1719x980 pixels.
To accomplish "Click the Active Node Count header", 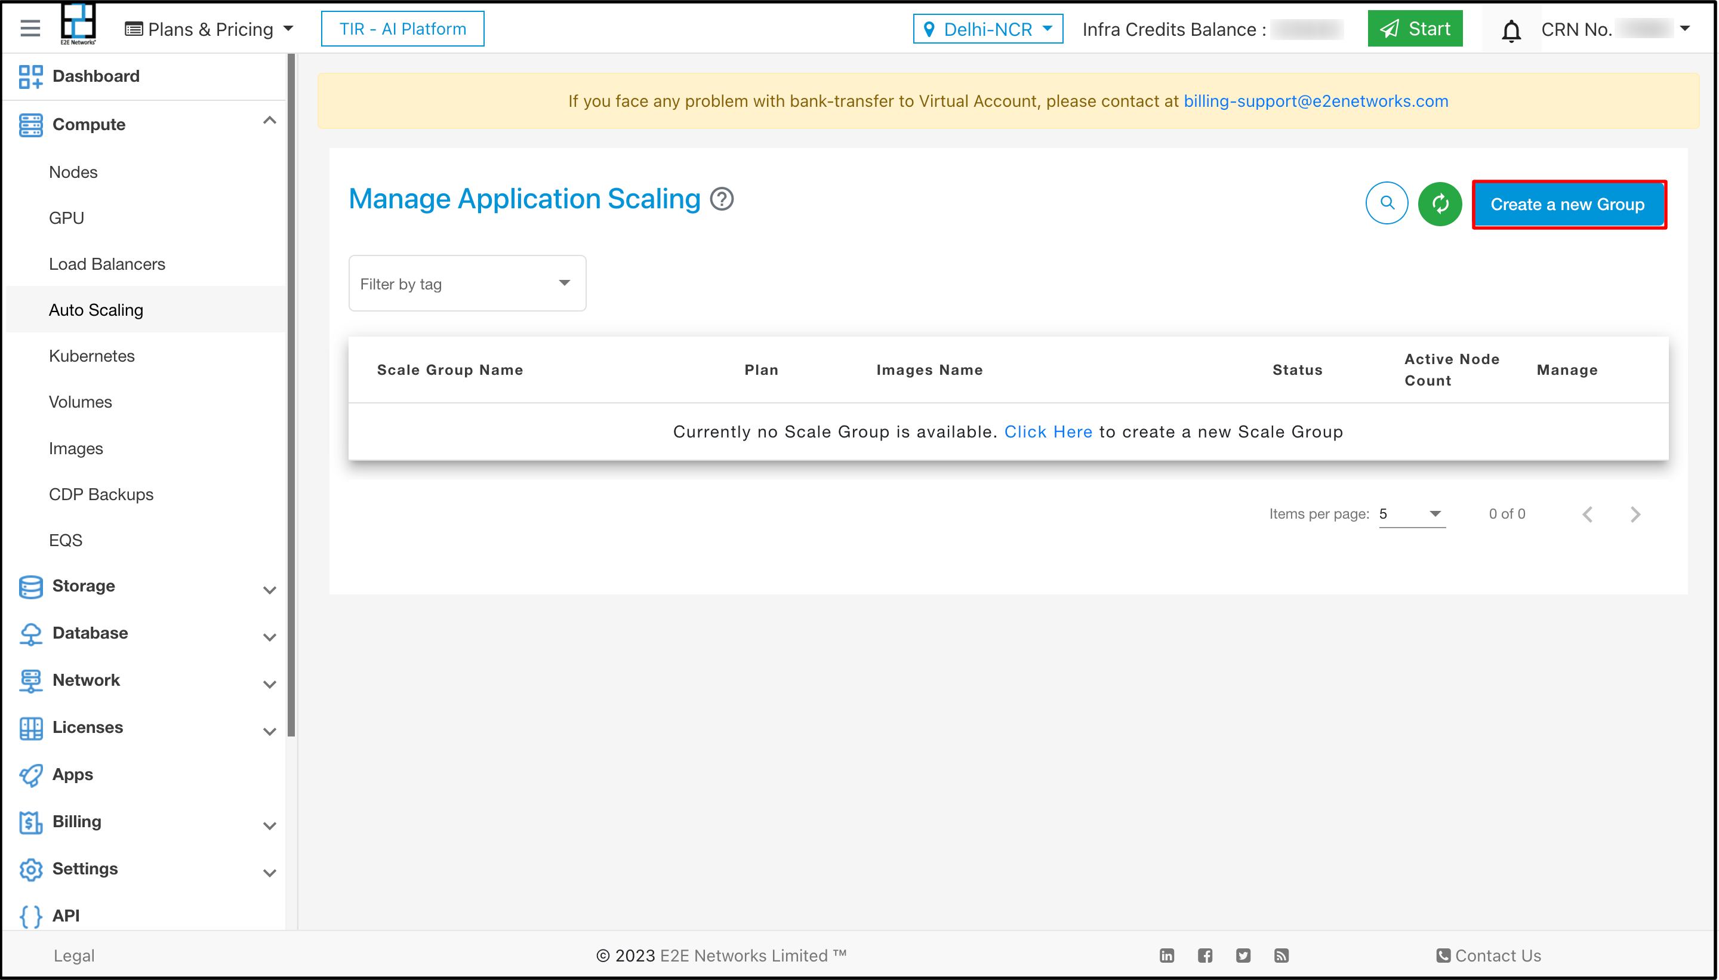I will (x=1451, y=369).
